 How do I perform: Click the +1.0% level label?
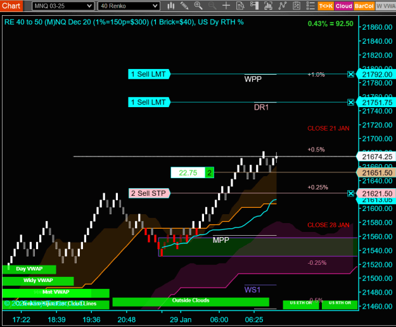coord(316,75)
